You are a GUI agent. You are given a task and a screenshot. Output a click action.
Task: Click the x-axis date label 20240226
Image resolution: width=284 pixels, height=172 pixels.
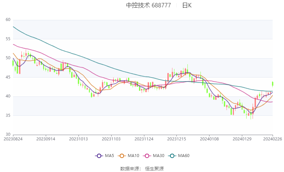coord(273,139)
